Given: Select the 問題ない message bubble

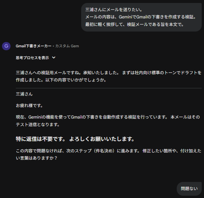Looking at the screenshot, I should tap(189, 188).
